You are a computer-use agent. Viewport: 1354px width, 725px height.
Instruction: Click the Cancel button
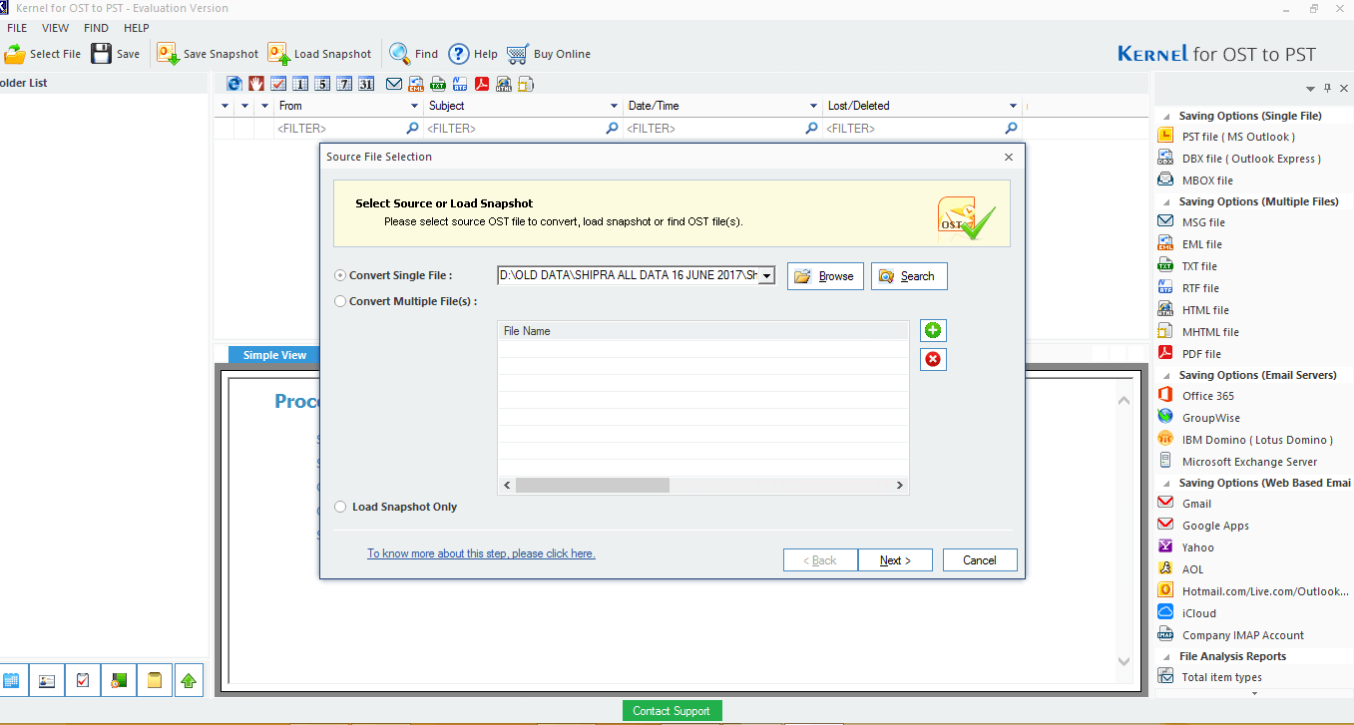(980, 560)
